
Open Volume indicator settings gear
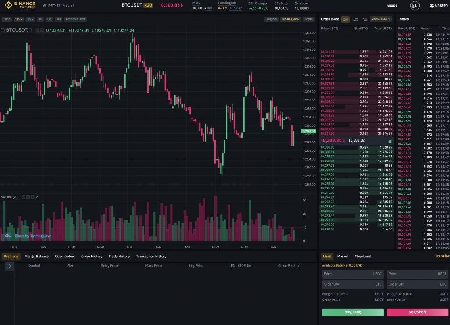pyautogui.click(x=28, y=197)
